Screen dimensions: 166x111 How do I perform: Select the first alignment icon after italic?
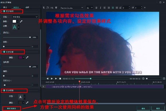click(x=104, y=8)
